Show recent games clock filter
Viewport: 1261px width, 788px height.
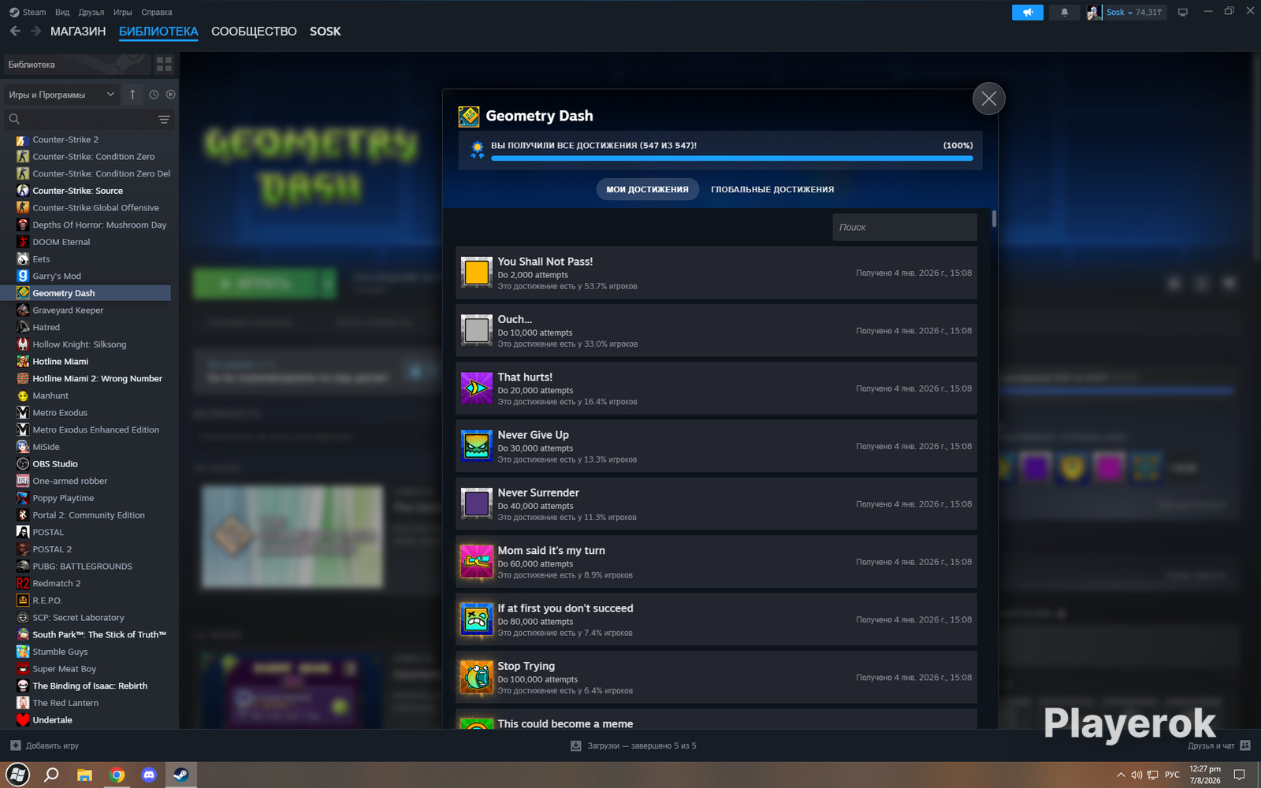(x=154, y=95)
